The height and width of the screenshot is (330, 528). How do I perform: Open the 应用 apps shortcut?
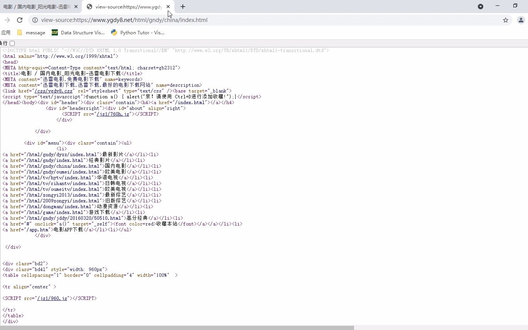click(6, 33)
